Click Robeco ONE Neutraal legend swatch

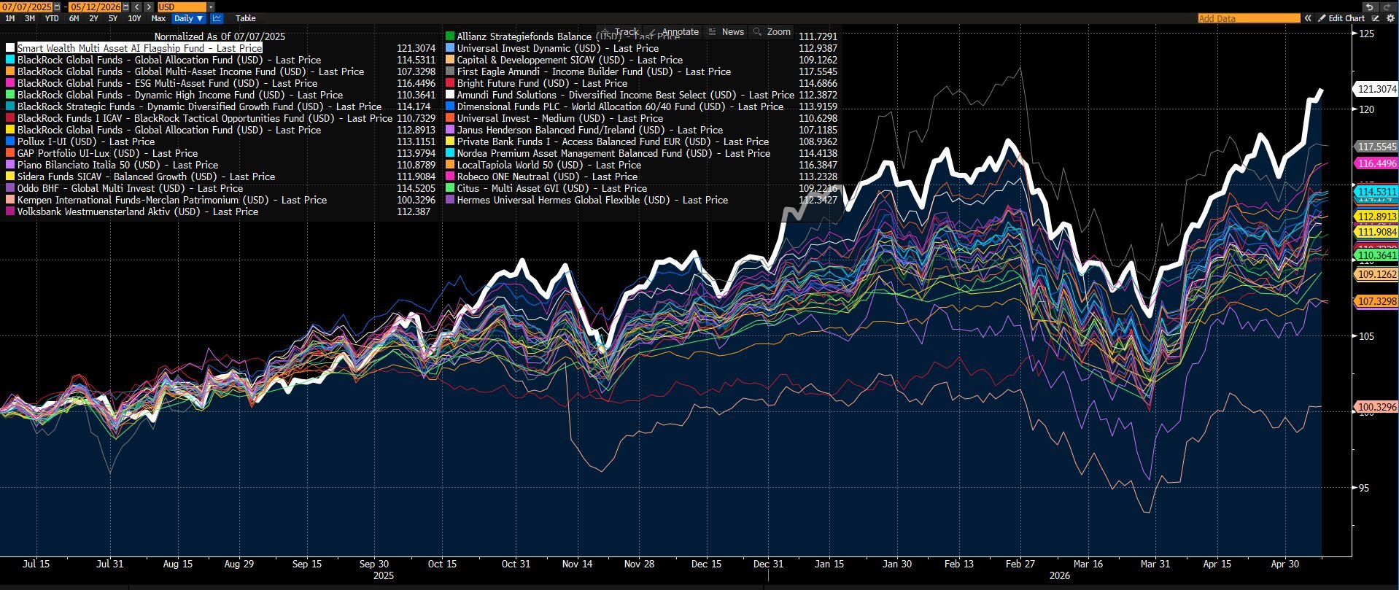(450, 176)
